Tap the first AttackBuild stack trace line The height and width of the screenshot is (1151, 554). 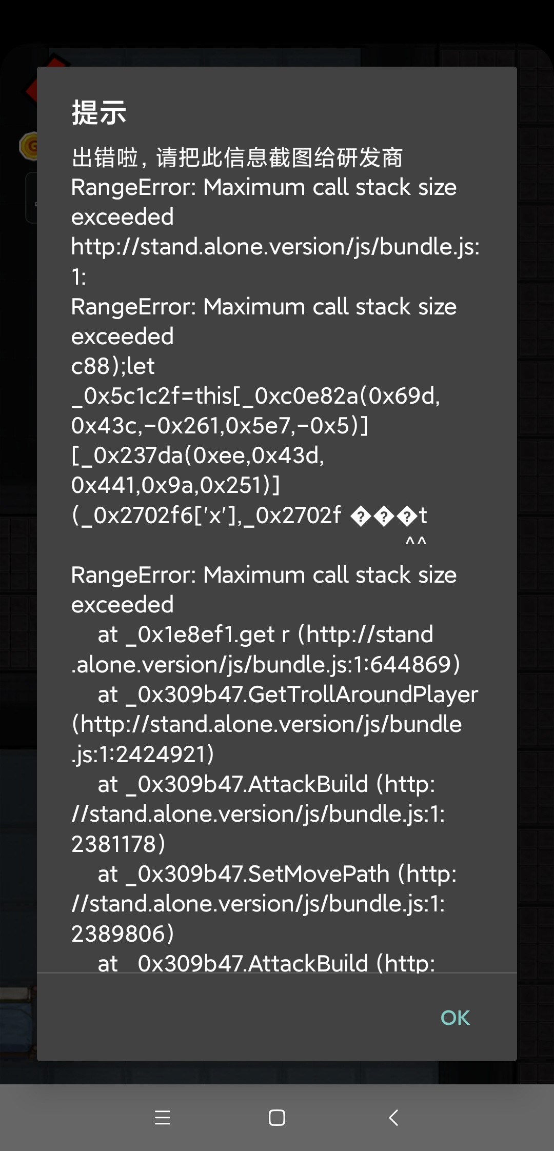tap(258, 814)
